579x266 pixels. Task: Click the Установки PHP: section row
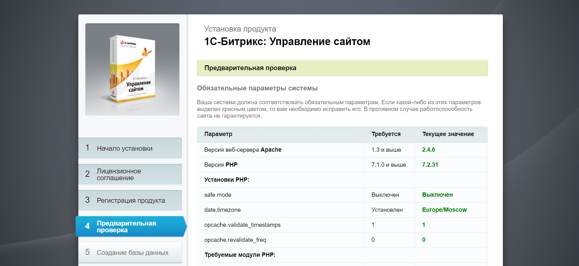(342, 180)
